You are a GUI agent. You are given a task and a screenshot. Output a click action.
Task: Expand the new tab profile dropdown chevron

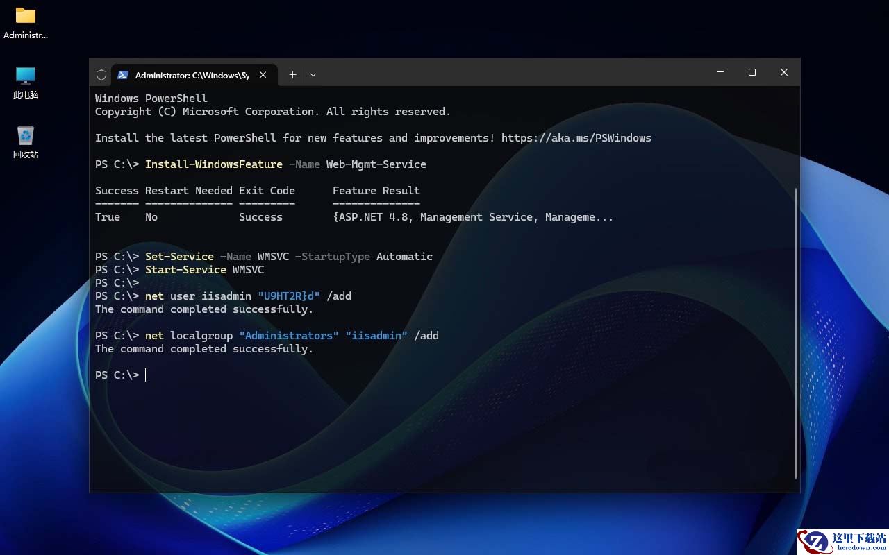[313, 75]
